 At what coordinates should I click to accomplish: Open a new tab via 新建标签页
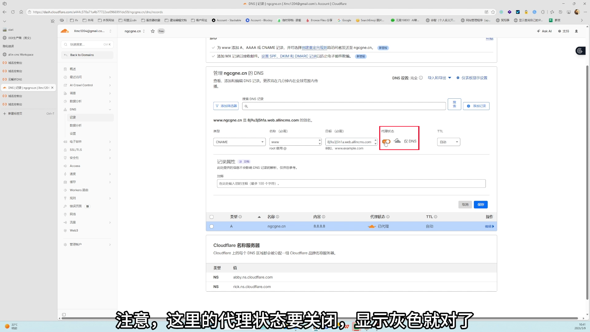(x=28, y=113)
